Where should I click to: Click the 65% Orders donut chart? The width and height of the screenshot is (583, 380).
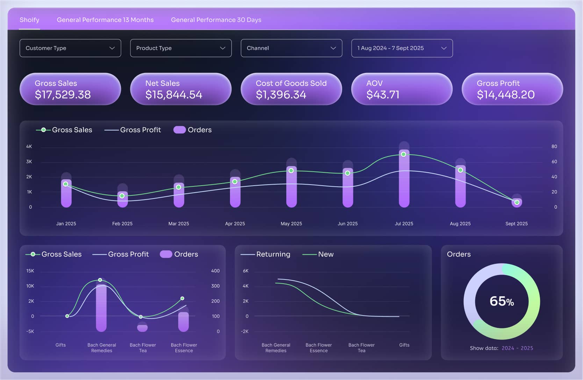click(x=502, y=301)
